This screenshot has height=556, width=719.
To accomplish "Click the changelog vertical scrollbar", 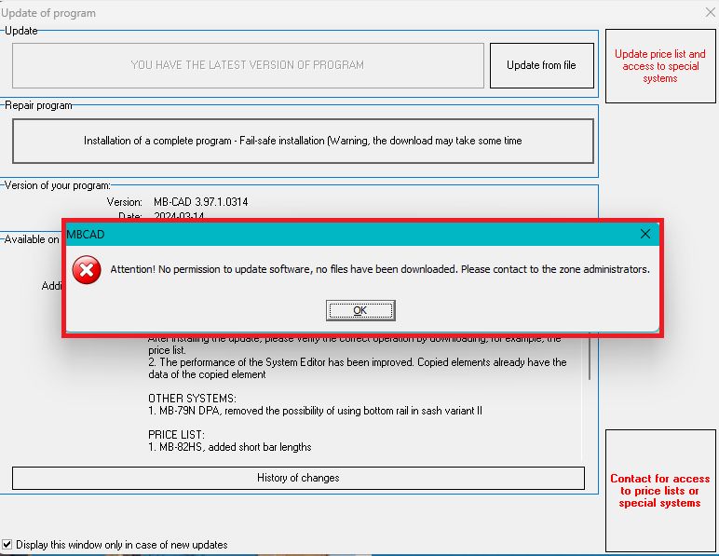I will (589, 355).
